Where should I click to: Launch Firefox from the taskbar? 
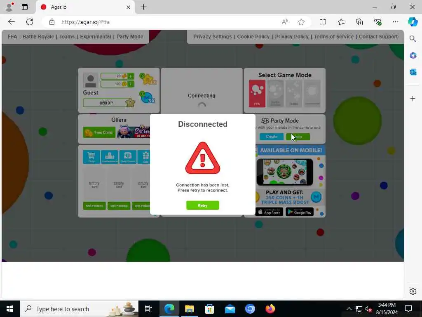[x=270, y=309]
